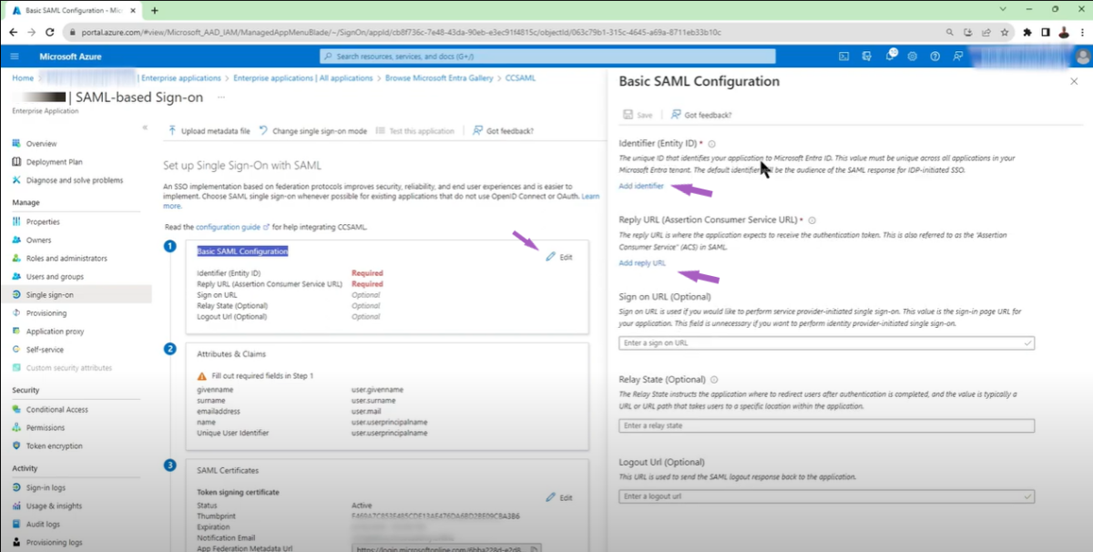Click the Add identifier link
The height and width of the screenshot is (552, 1093).
point(641,186)
